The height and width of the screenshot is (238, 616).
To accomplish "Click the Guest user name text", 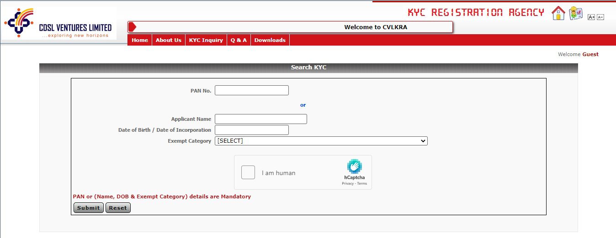I will pyautogui.click(x=590, y=54).
